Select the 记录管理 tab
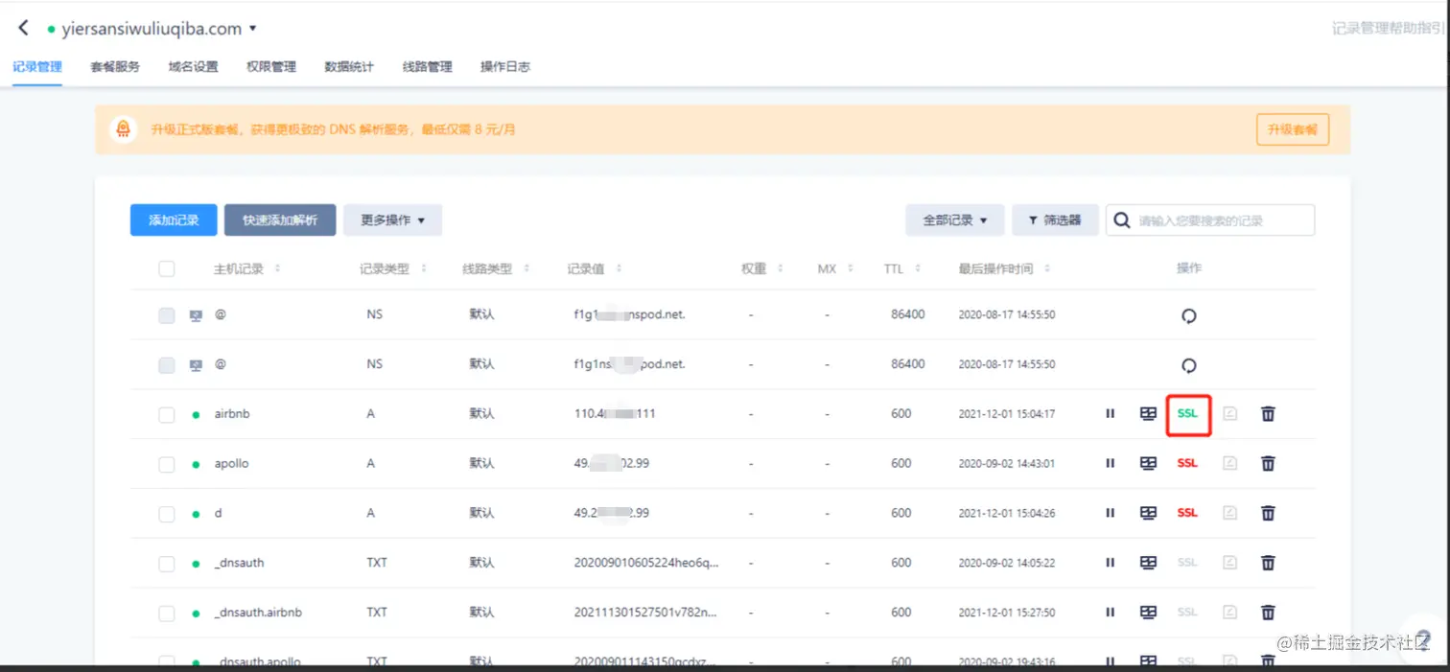The width and height of the screenshot is (1450, 672). coord(37,67)
